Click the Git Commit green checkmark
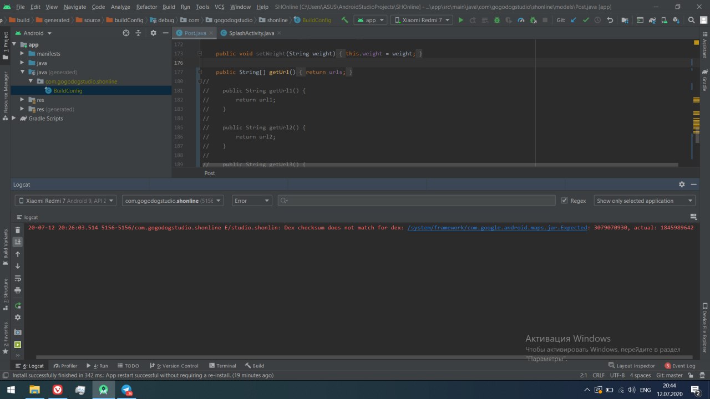The width and height of the screenshot is (710, 399). click(586, 20)
